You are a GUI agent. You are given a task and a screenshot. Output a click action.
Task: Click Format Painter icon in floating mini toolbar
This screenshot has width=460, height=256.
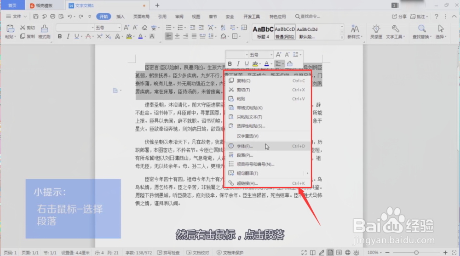[290, 63]
